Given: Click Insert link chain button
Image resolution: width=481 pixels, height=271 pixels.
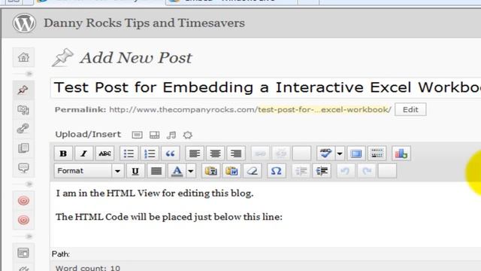Looking at the screenshot, I should (260, 154).
